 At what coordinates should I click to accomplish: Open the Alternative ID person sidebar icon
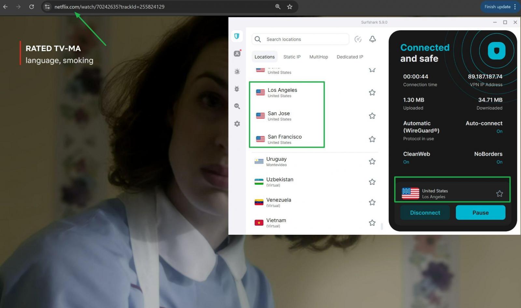[237, 54]
